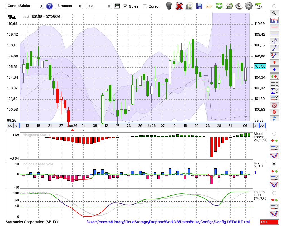Open the '3 mesos' period dropdown
The width and height of the screenshot is (283, 226).
(69, 6)
